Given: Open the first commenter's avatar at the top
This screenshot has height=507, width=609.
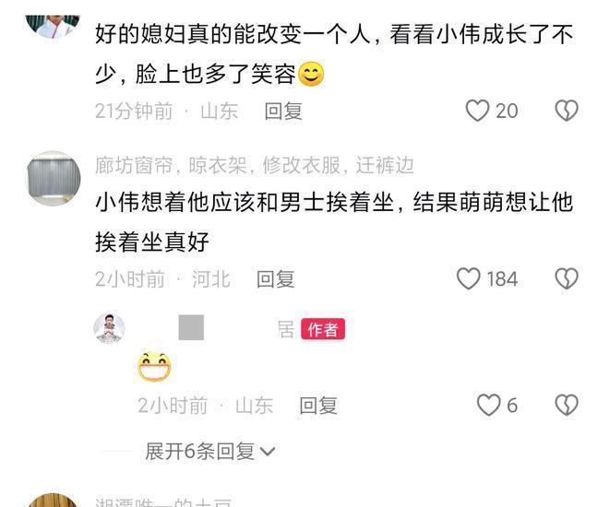Looking at the screenshot, I should tap(54, 27).
